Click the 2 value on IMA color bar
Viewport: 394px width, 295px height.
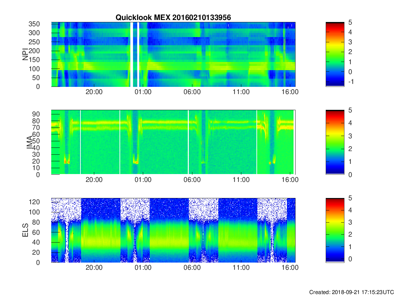tap(350, 149)
